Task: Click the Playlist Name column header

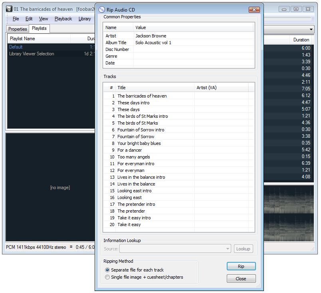Action: [x=39, y=39]
